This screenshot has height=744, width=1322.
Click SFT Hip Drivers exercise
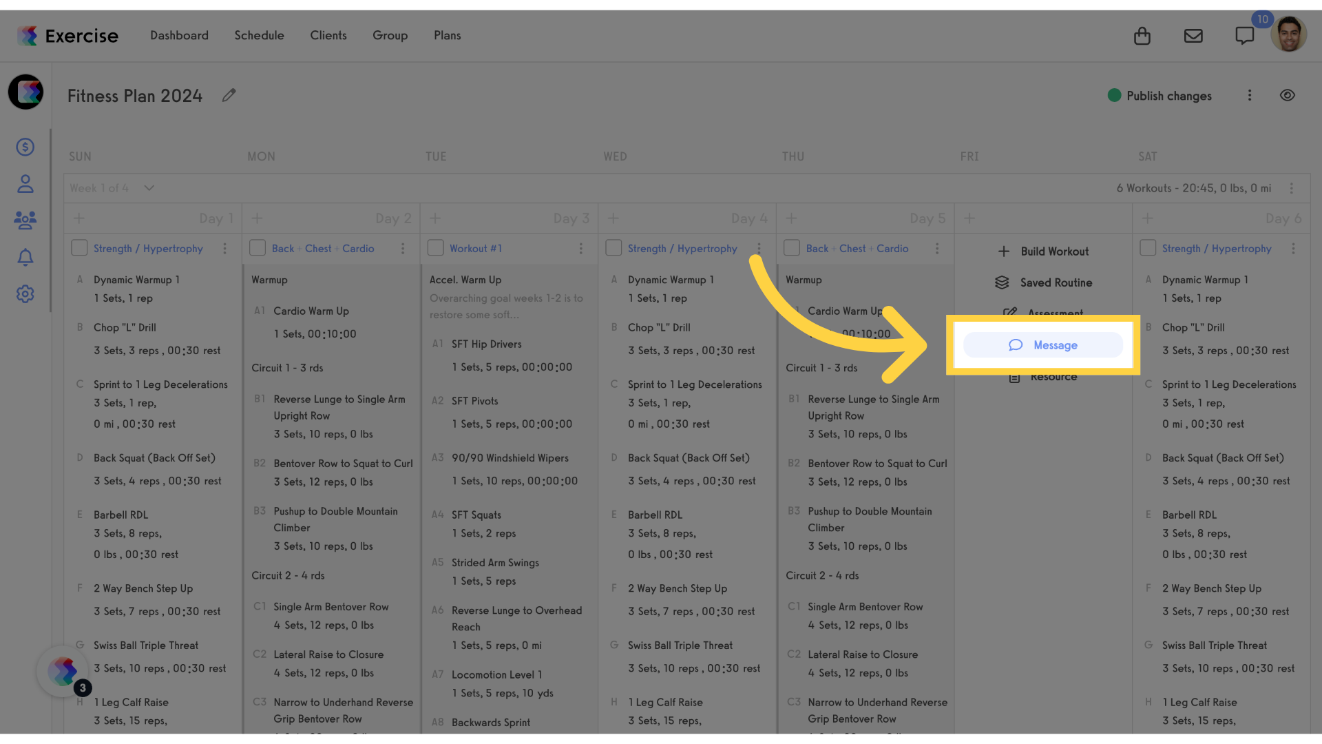click(487, 344)
